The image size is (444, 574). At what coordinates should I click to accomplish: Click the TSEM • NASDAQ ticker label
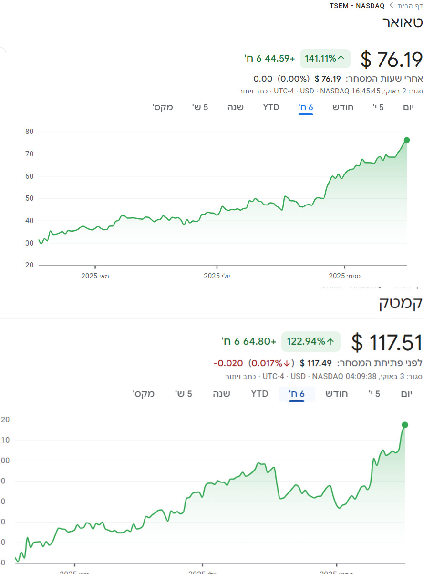(357, 6)
